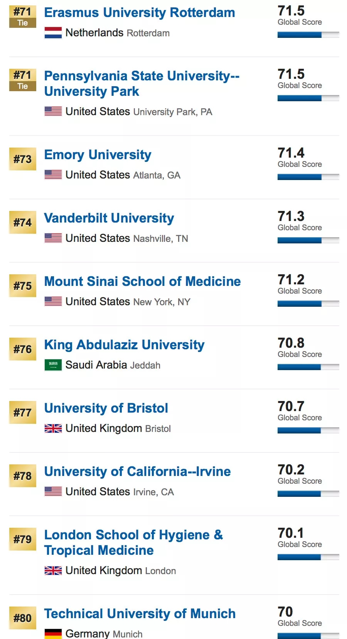Click the 70.2 Global Score value
The width and height of the screenshot is (347, 639).
pyautogui.click(x=291, y=470)
